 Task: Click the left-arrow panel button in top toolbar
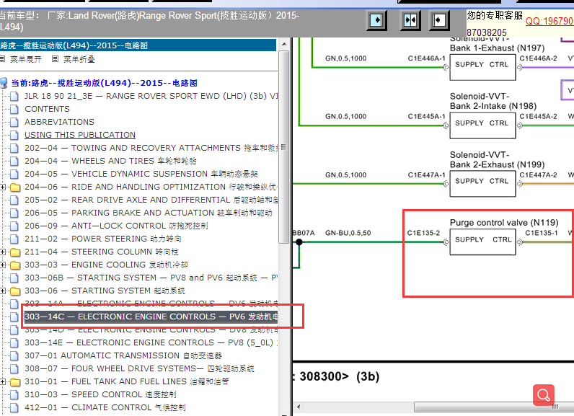point(438,20)
